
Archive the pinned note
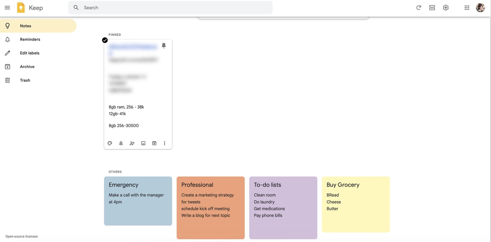[x=154, y=143]
